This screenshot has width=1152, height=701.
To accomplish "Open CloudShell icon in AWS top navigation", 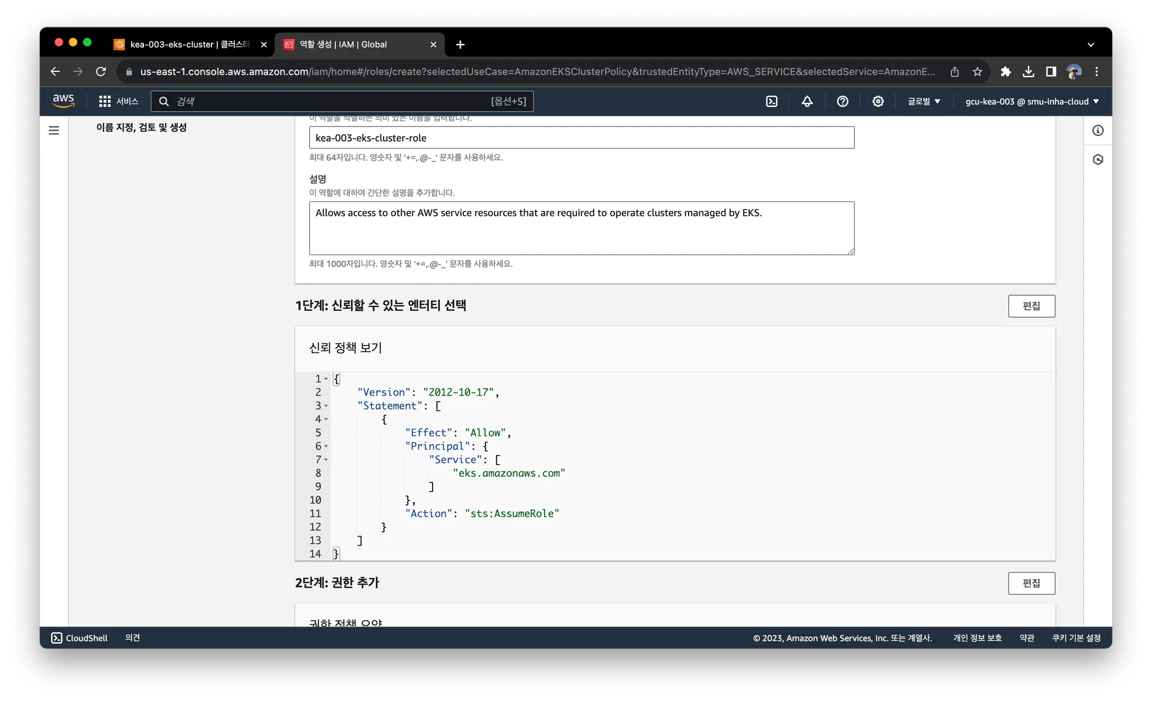I will (x=772, y=101).
